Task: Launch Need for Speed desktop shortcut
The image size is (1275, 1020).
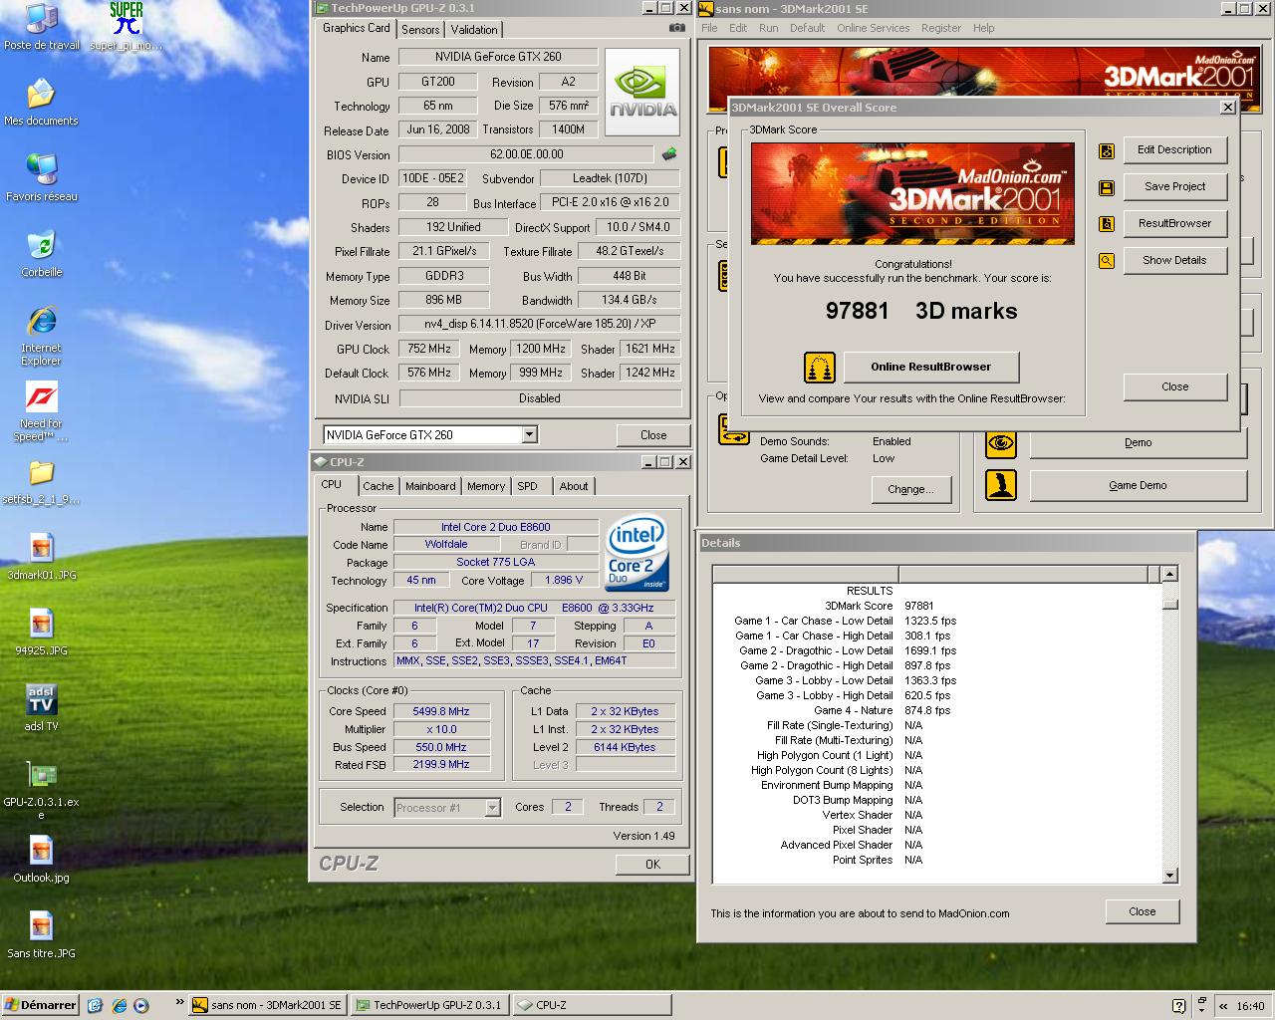Action: pos(41,412)
